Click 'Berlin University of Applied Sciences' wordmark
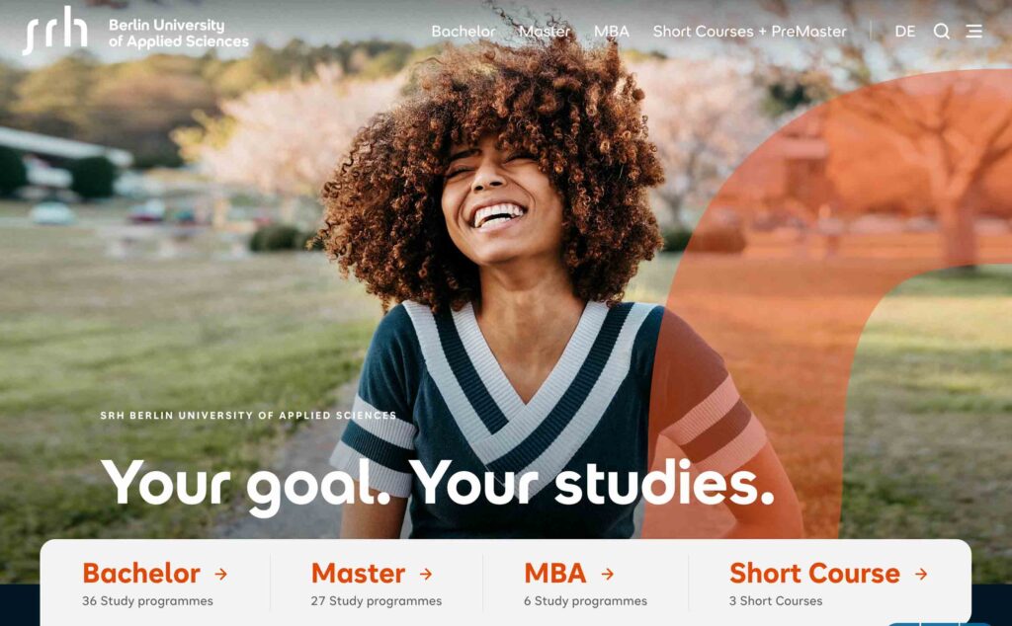Viewport: 1012px width, 626px height. point(179,34)
